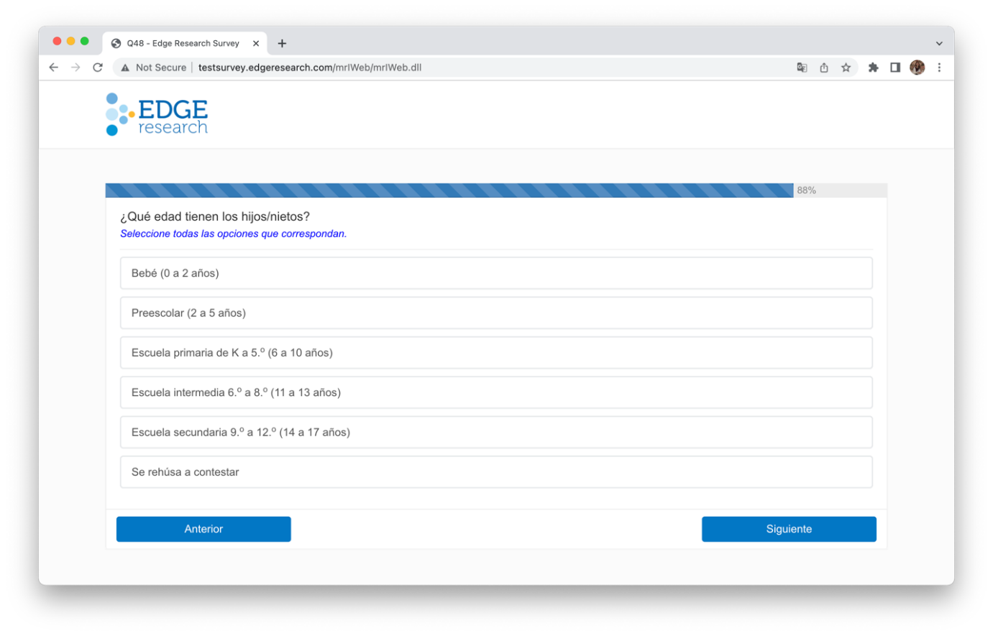Image resolution: width=993 pixels, height=636 pixels.
Task: Reload the survey page
Action: click(x=98, y=68)
